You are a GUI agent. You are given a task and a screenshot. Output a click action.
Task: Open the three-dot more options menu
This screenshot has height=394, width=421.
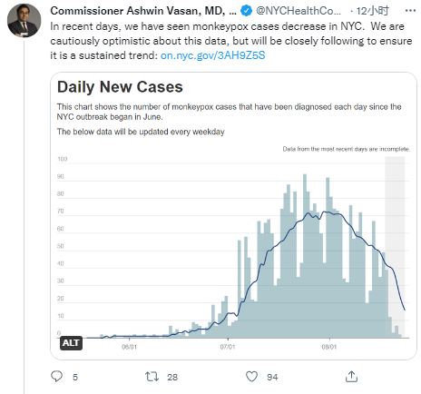pos(410,11)
